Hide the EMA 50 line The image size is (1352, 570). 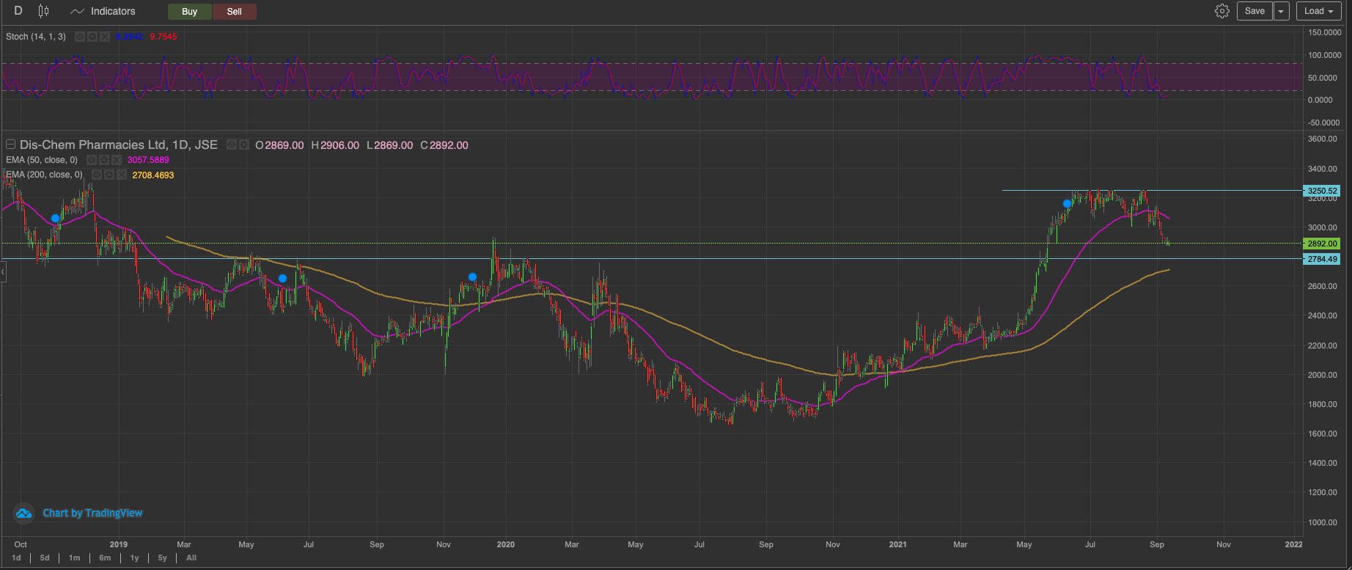92,160
